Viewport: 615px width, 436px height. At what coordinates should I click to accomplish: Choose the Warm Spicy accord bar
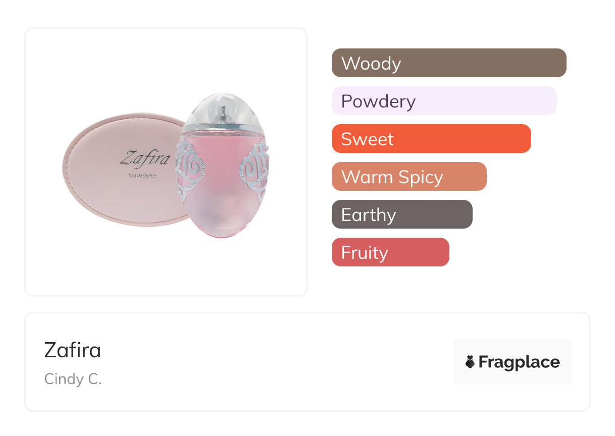[x=408, y=177]
